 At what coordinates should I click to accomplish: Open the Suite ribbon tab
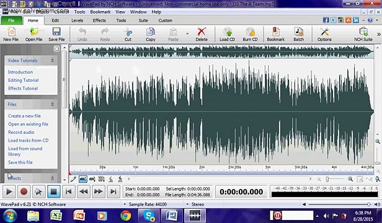pyautogui.click(x=143, y=20)
